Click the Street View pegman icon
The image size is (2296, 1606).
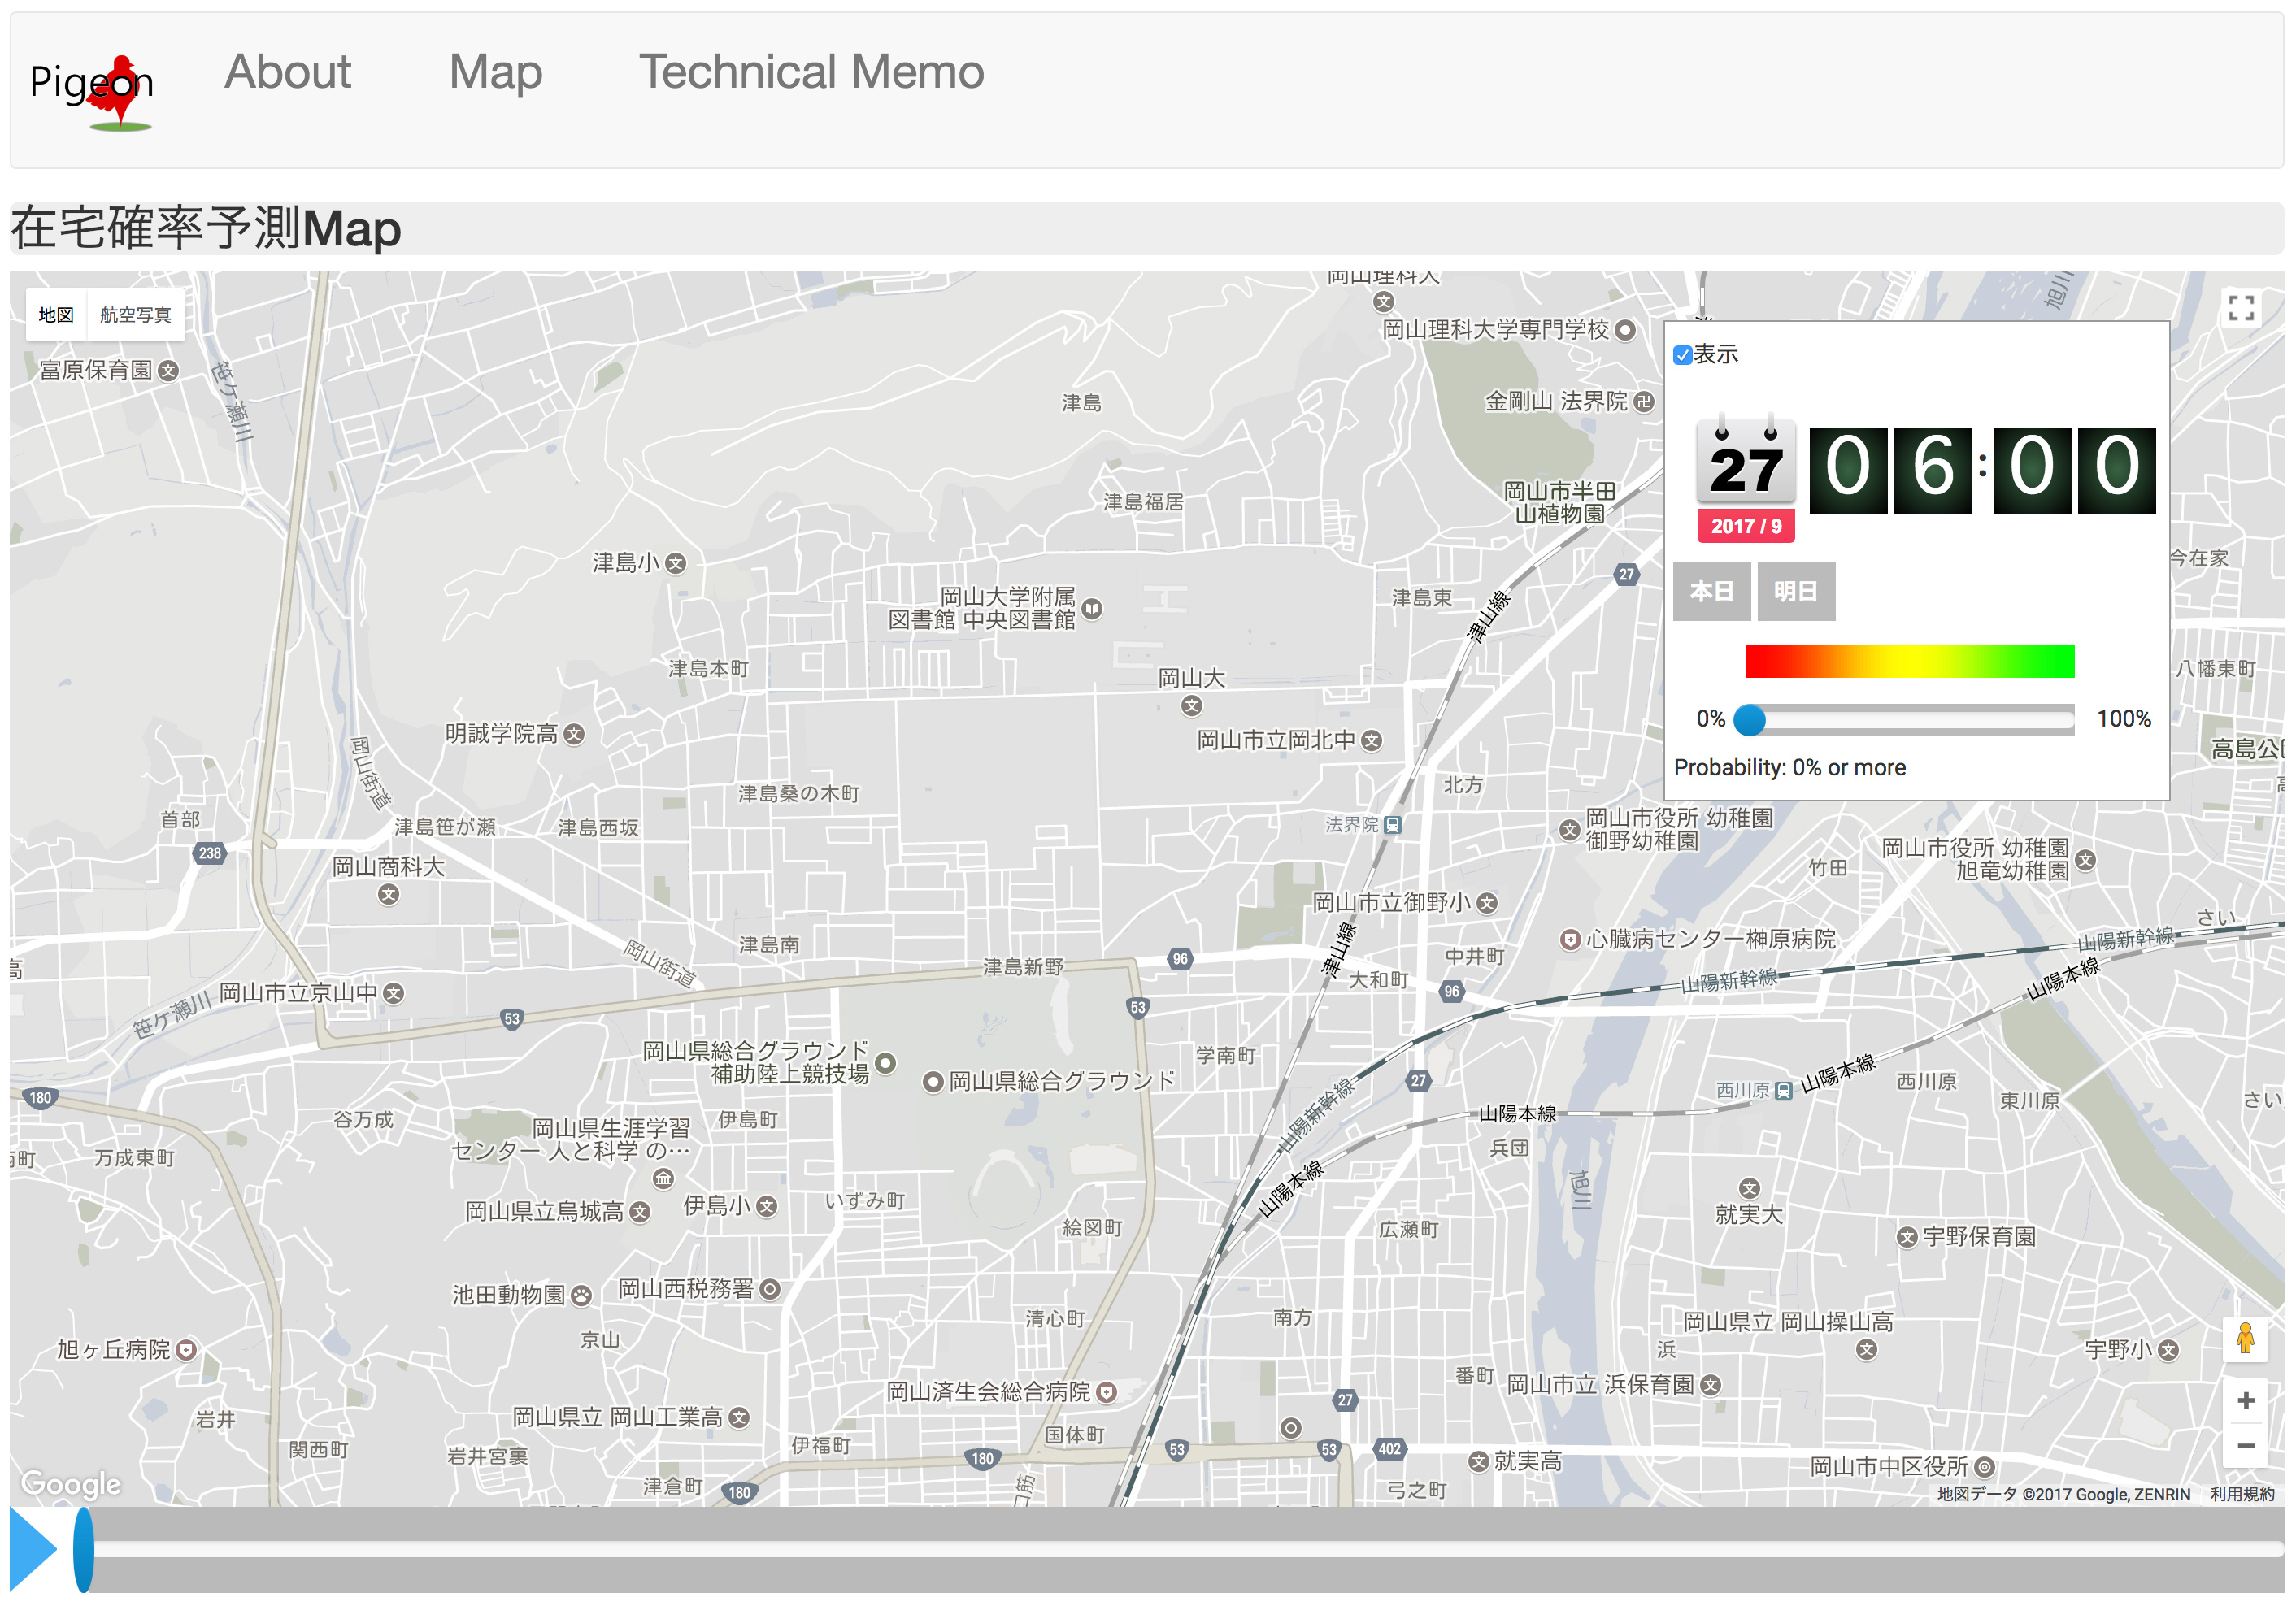point(2245,1338)
